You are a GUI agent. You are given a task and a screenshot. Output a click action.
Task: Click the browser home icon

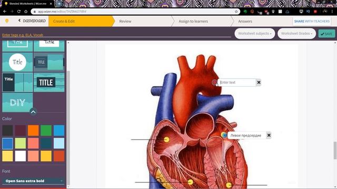tap(26, 12)
